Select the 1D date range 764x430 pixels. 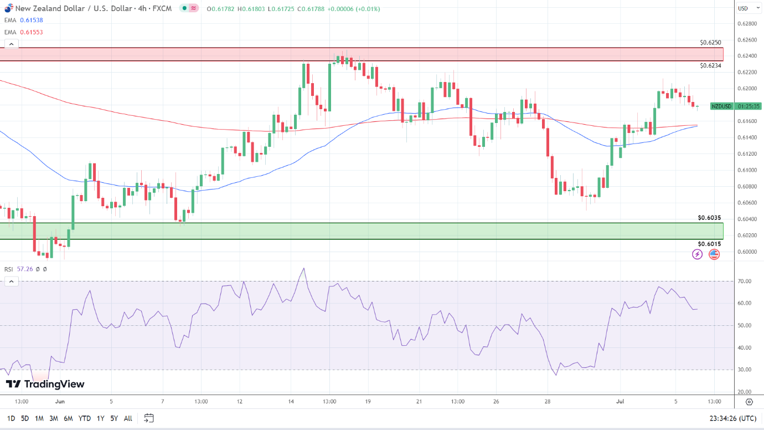coord(11,418)
